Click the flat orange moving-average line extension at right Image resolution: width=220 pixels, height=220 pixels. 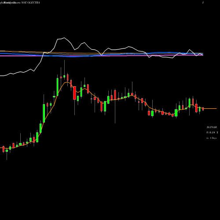[x=210, y=109]
